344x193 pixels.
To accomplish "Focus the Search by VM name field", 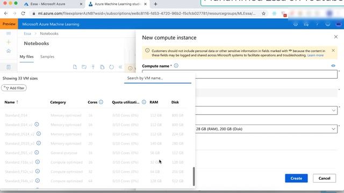I will pyautogui.click(x=157, y=78).
